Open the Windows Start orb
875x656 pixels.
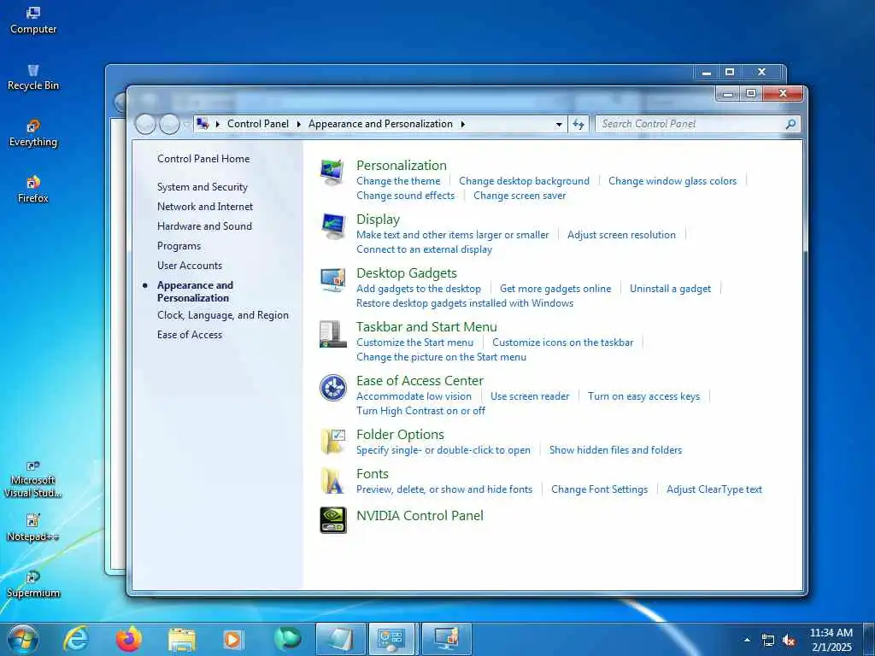pos(23,639)
